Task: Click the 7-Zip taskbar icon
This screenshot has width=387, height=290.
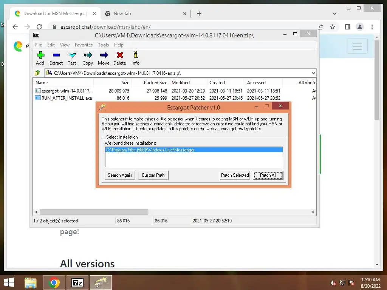Action: [x=77, y=282]
